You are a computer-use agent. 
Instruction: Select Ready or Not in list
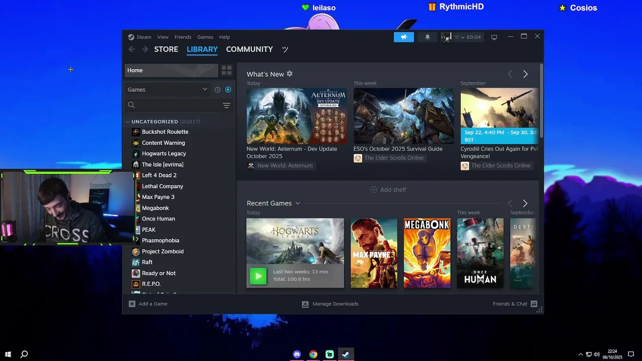(158, 273)
